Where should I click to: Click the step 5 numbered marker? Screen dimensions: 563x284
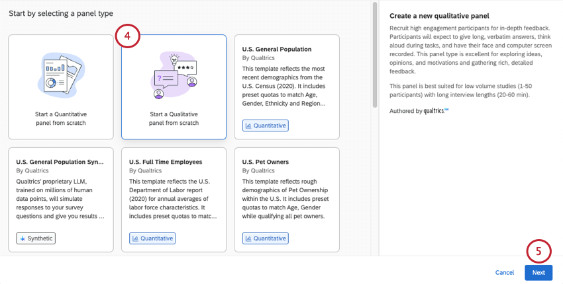[x=538, y=251]
